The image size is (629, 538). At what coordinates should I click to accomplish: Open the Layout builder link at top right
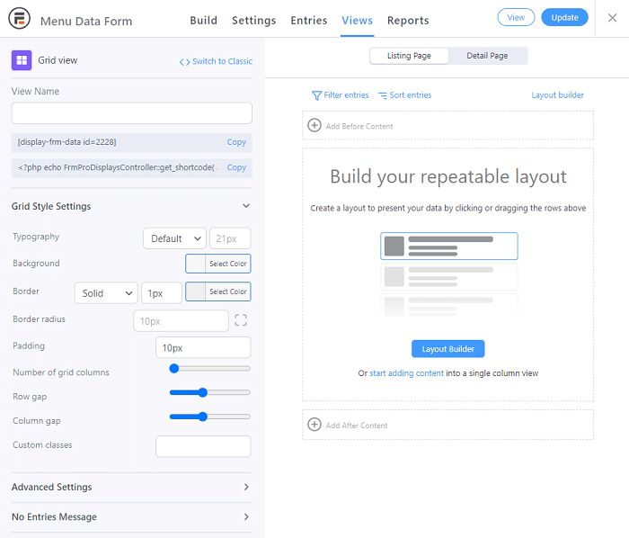click(558, 95)
